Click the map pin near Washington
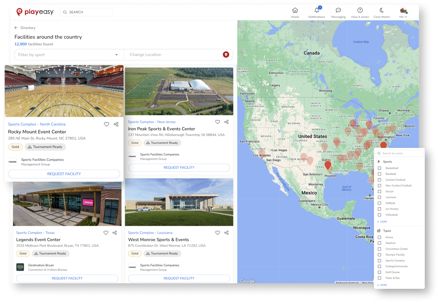The width and height of the screenshot is (439, 303). pos(384,144)
